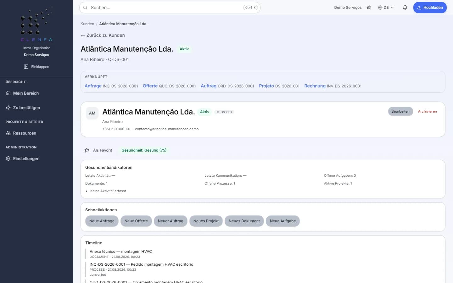Click the Neues Dokument quick action
This screenshot has width=453, height=283.
point(244,221)
